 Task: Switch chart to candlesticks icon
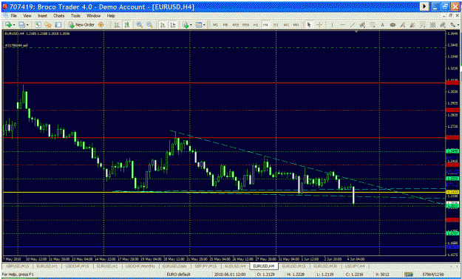tap(127, 24)
